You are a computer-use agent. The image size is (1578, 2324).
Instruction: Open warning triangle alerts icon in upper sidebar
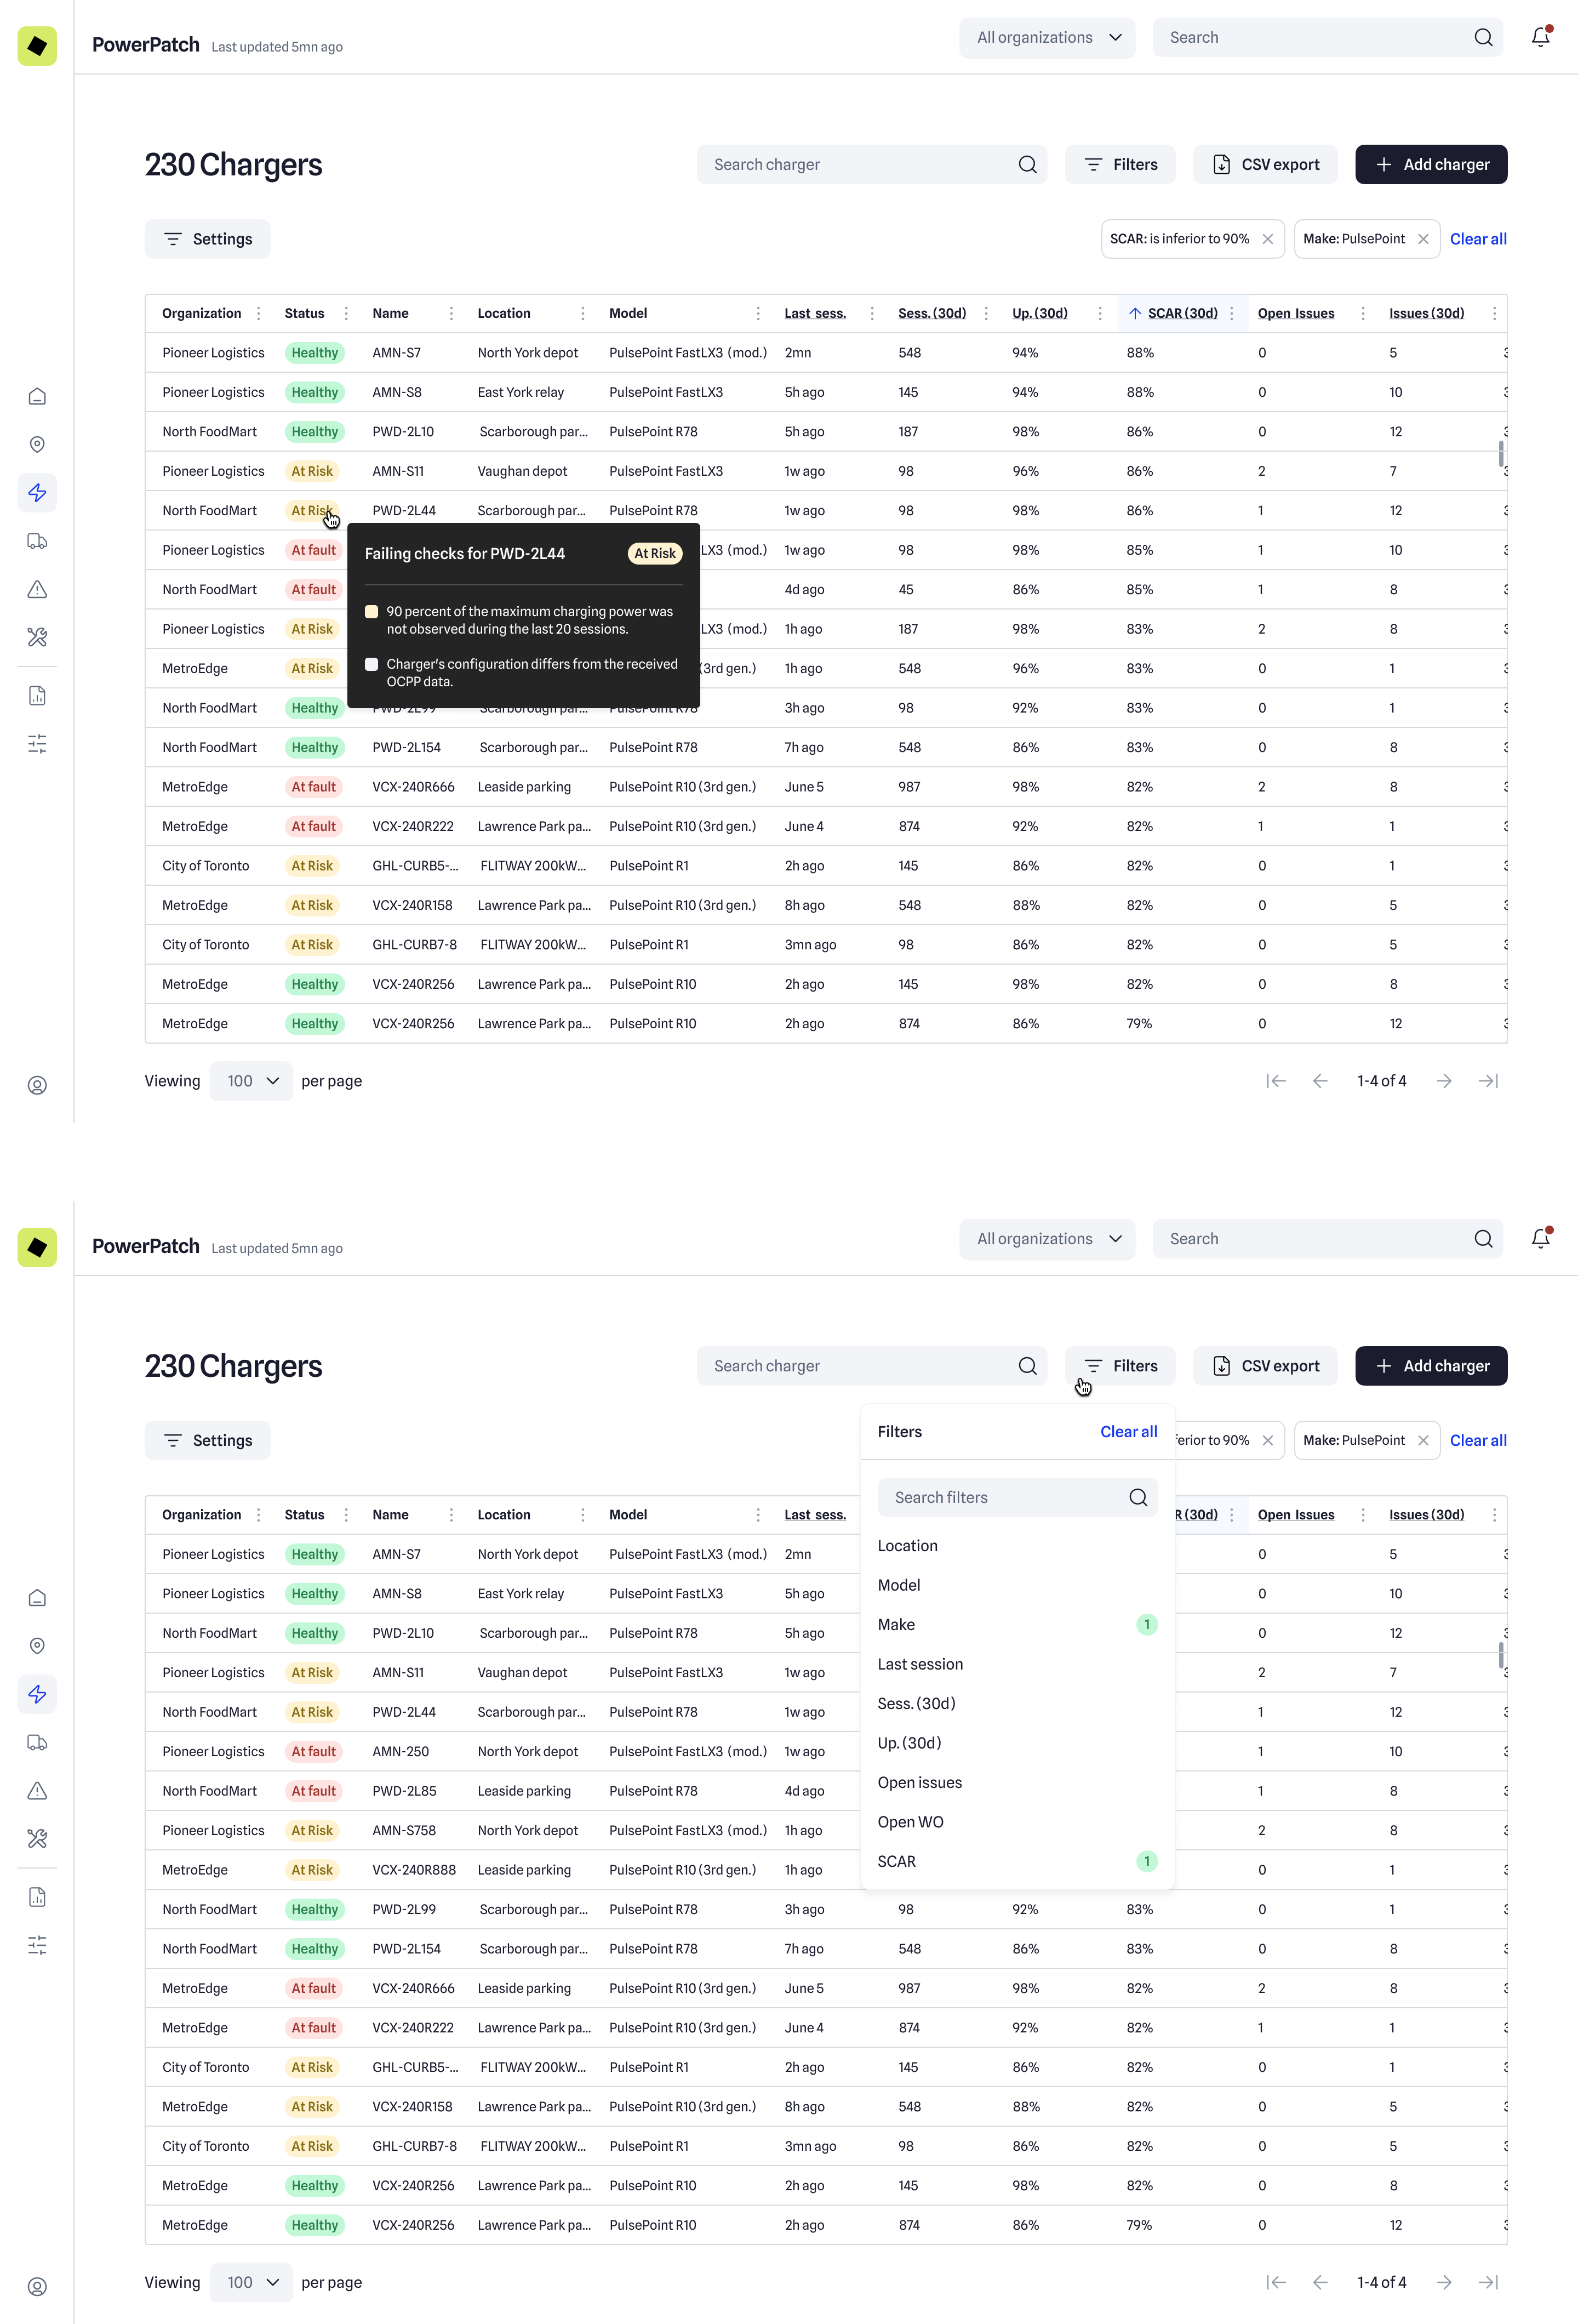tap(37, 589)
